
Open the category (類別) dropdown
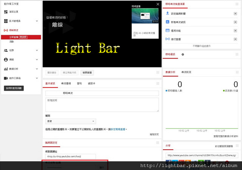[x=71, y=121]
